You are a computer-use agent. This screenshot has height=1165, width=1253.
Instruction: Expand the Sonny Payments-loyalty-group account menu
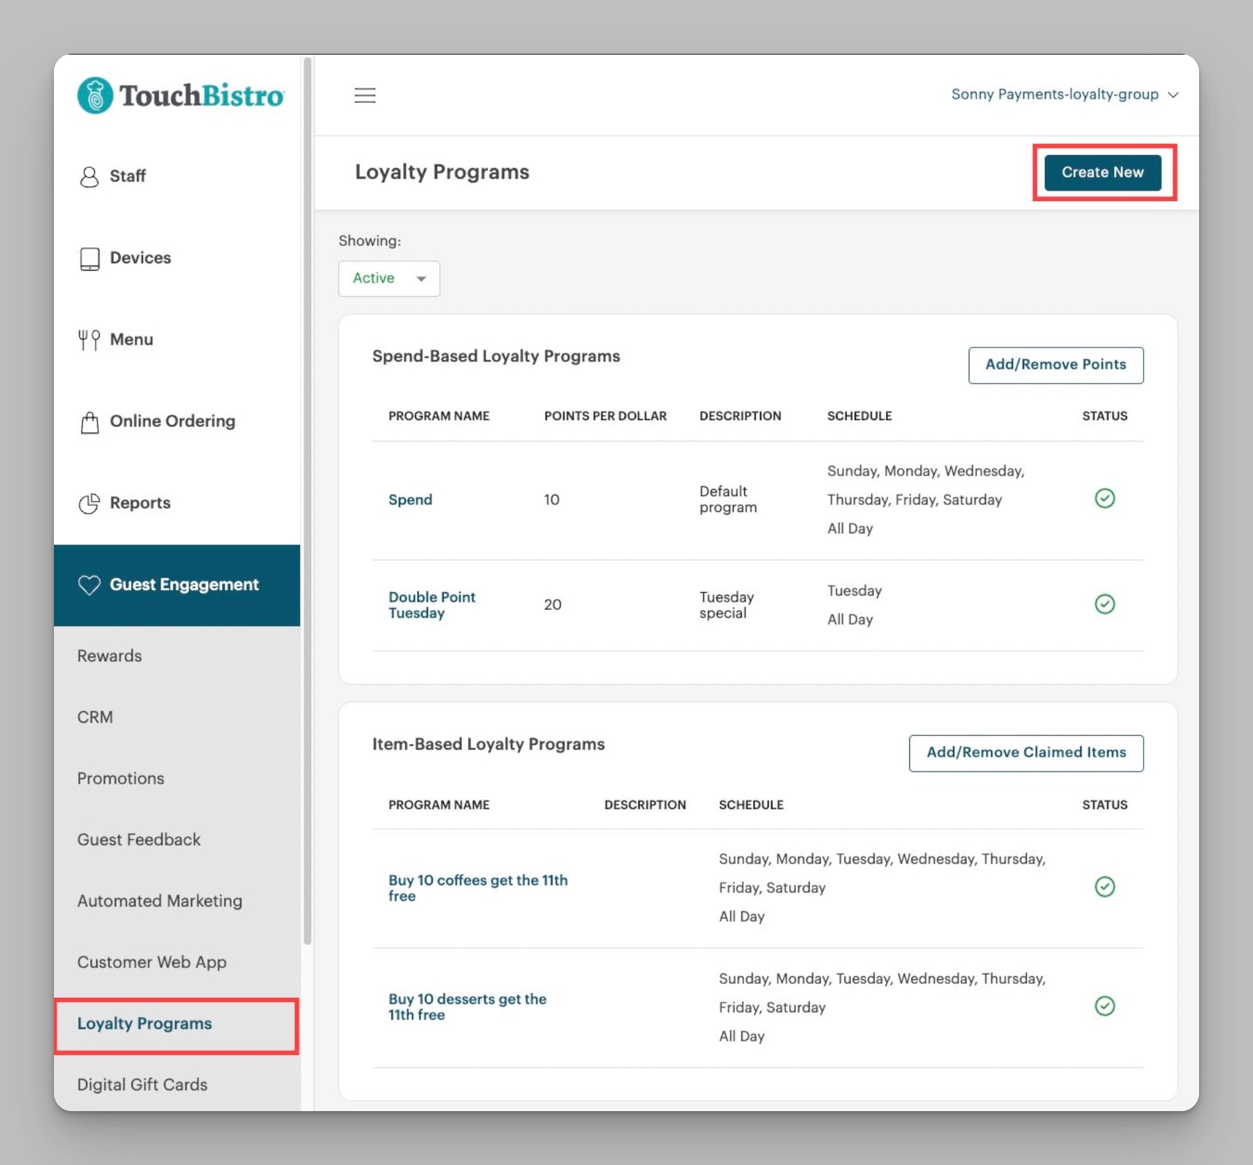[x=1064, y=95]
